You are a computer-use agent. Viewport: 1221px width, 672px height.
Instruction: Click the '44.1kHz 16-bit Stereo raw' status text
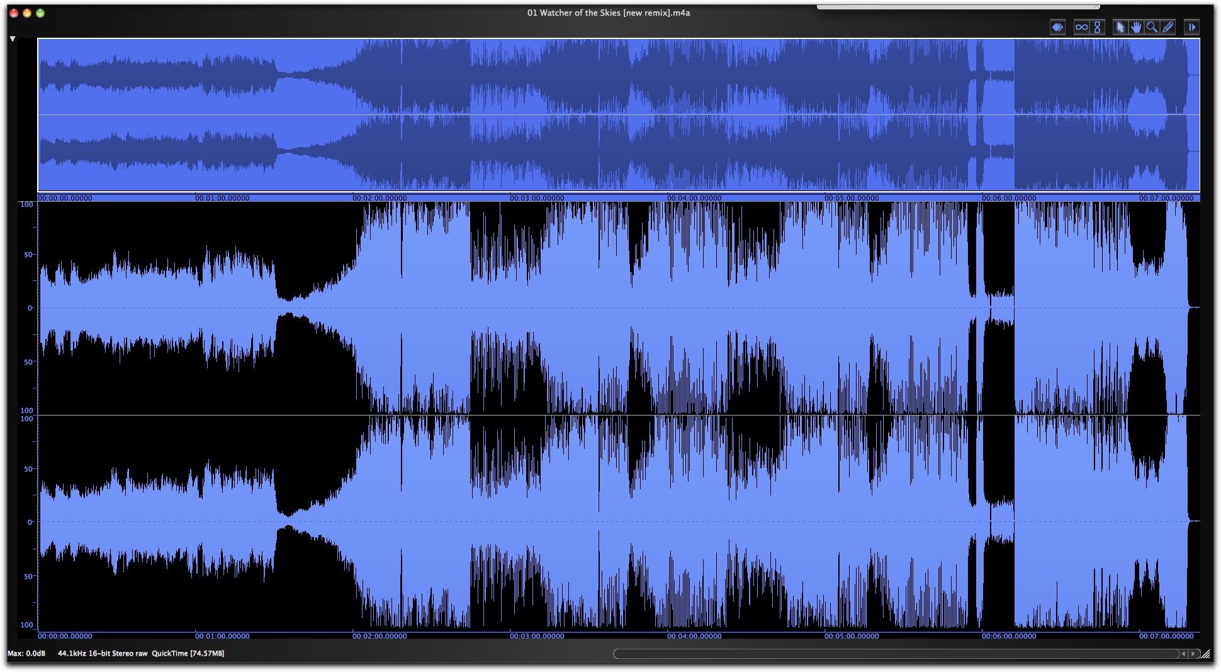point(103,654)
